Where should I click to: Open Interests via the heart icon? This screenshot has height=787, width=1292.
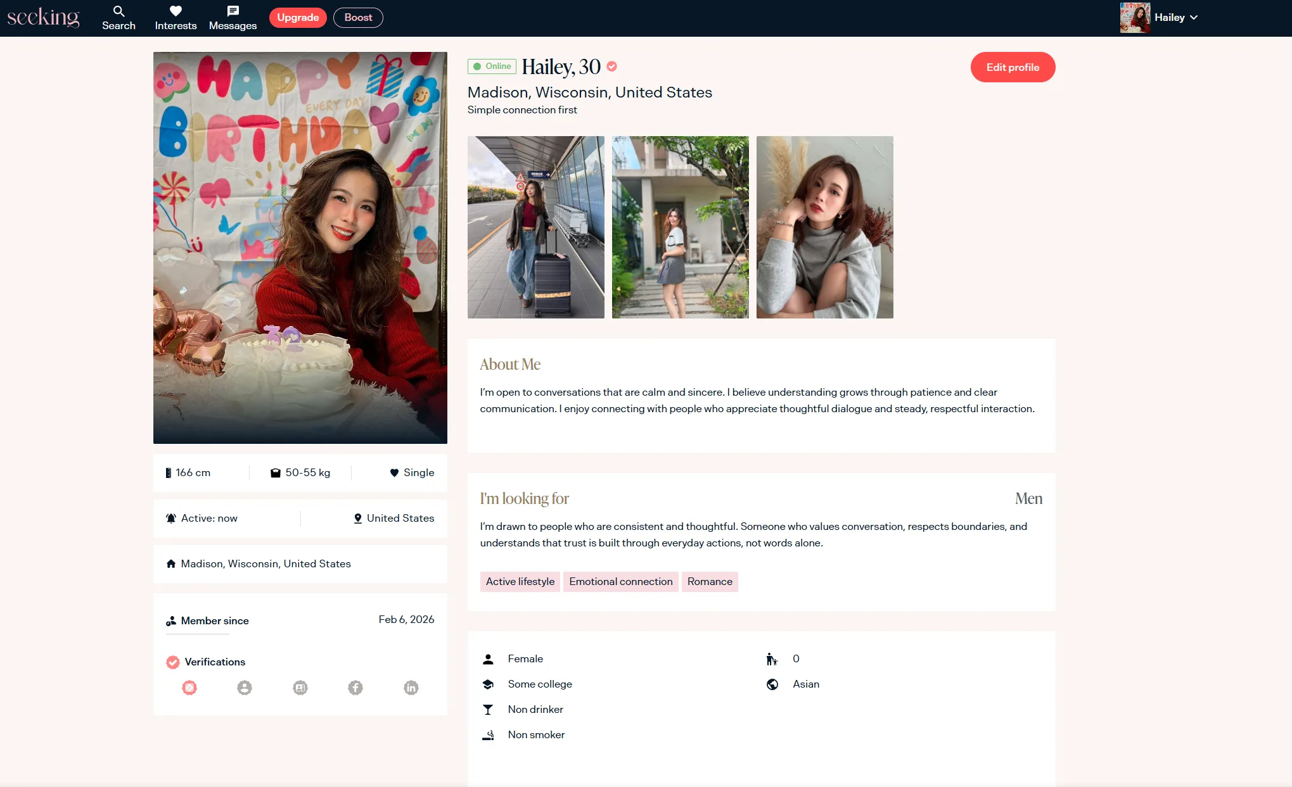point(176,11)
